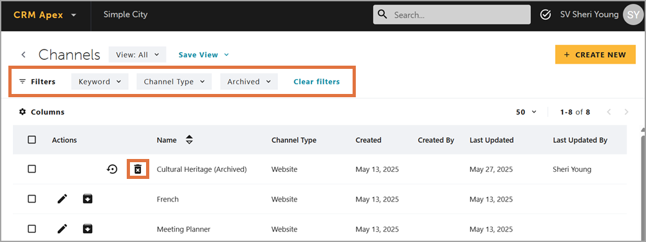This screenshot has width=646, height=242.
Task: Change the 50 rows per page dropdown
Action: tap(526, 112)
